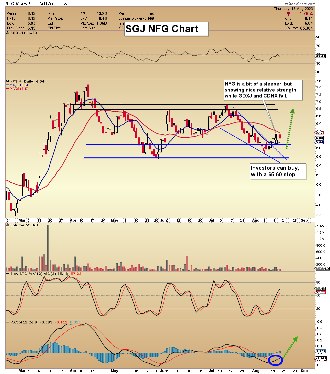Select the -1.79% percent change value
330x374 pixels.
point(305,14)
